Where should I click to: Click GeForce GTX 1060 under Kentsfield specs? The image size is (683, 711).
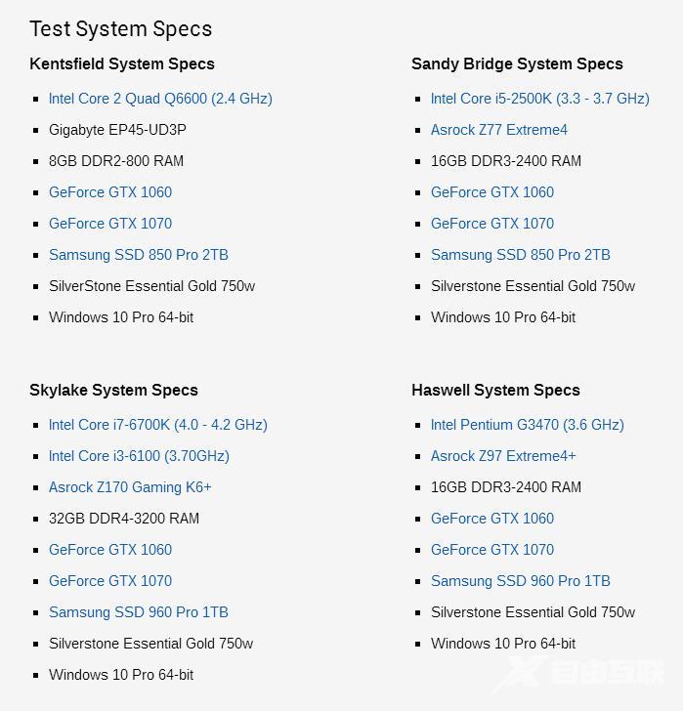[110, 192]
